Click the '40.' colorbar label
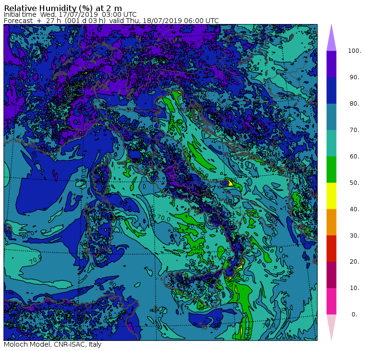365x351 pixels. point(354,209)
